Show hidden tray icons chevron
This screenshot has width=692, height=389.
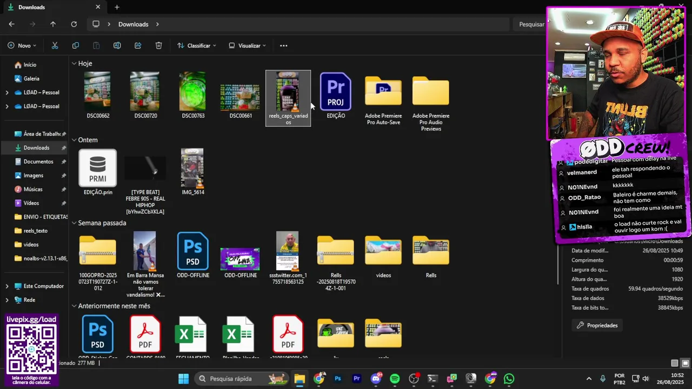click(589, 379)
